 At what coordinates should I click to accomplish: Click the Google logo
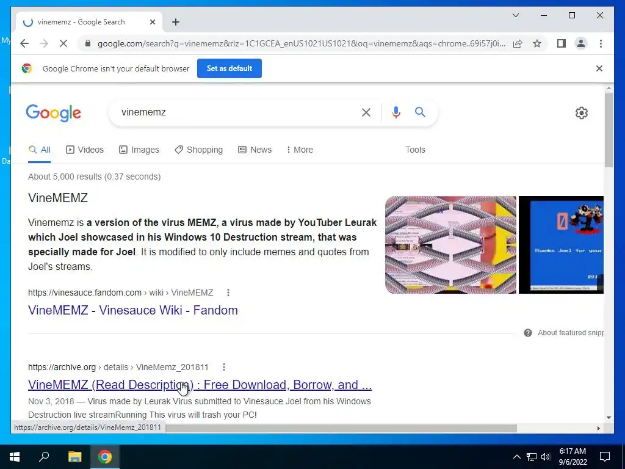[x=54, y=113]
